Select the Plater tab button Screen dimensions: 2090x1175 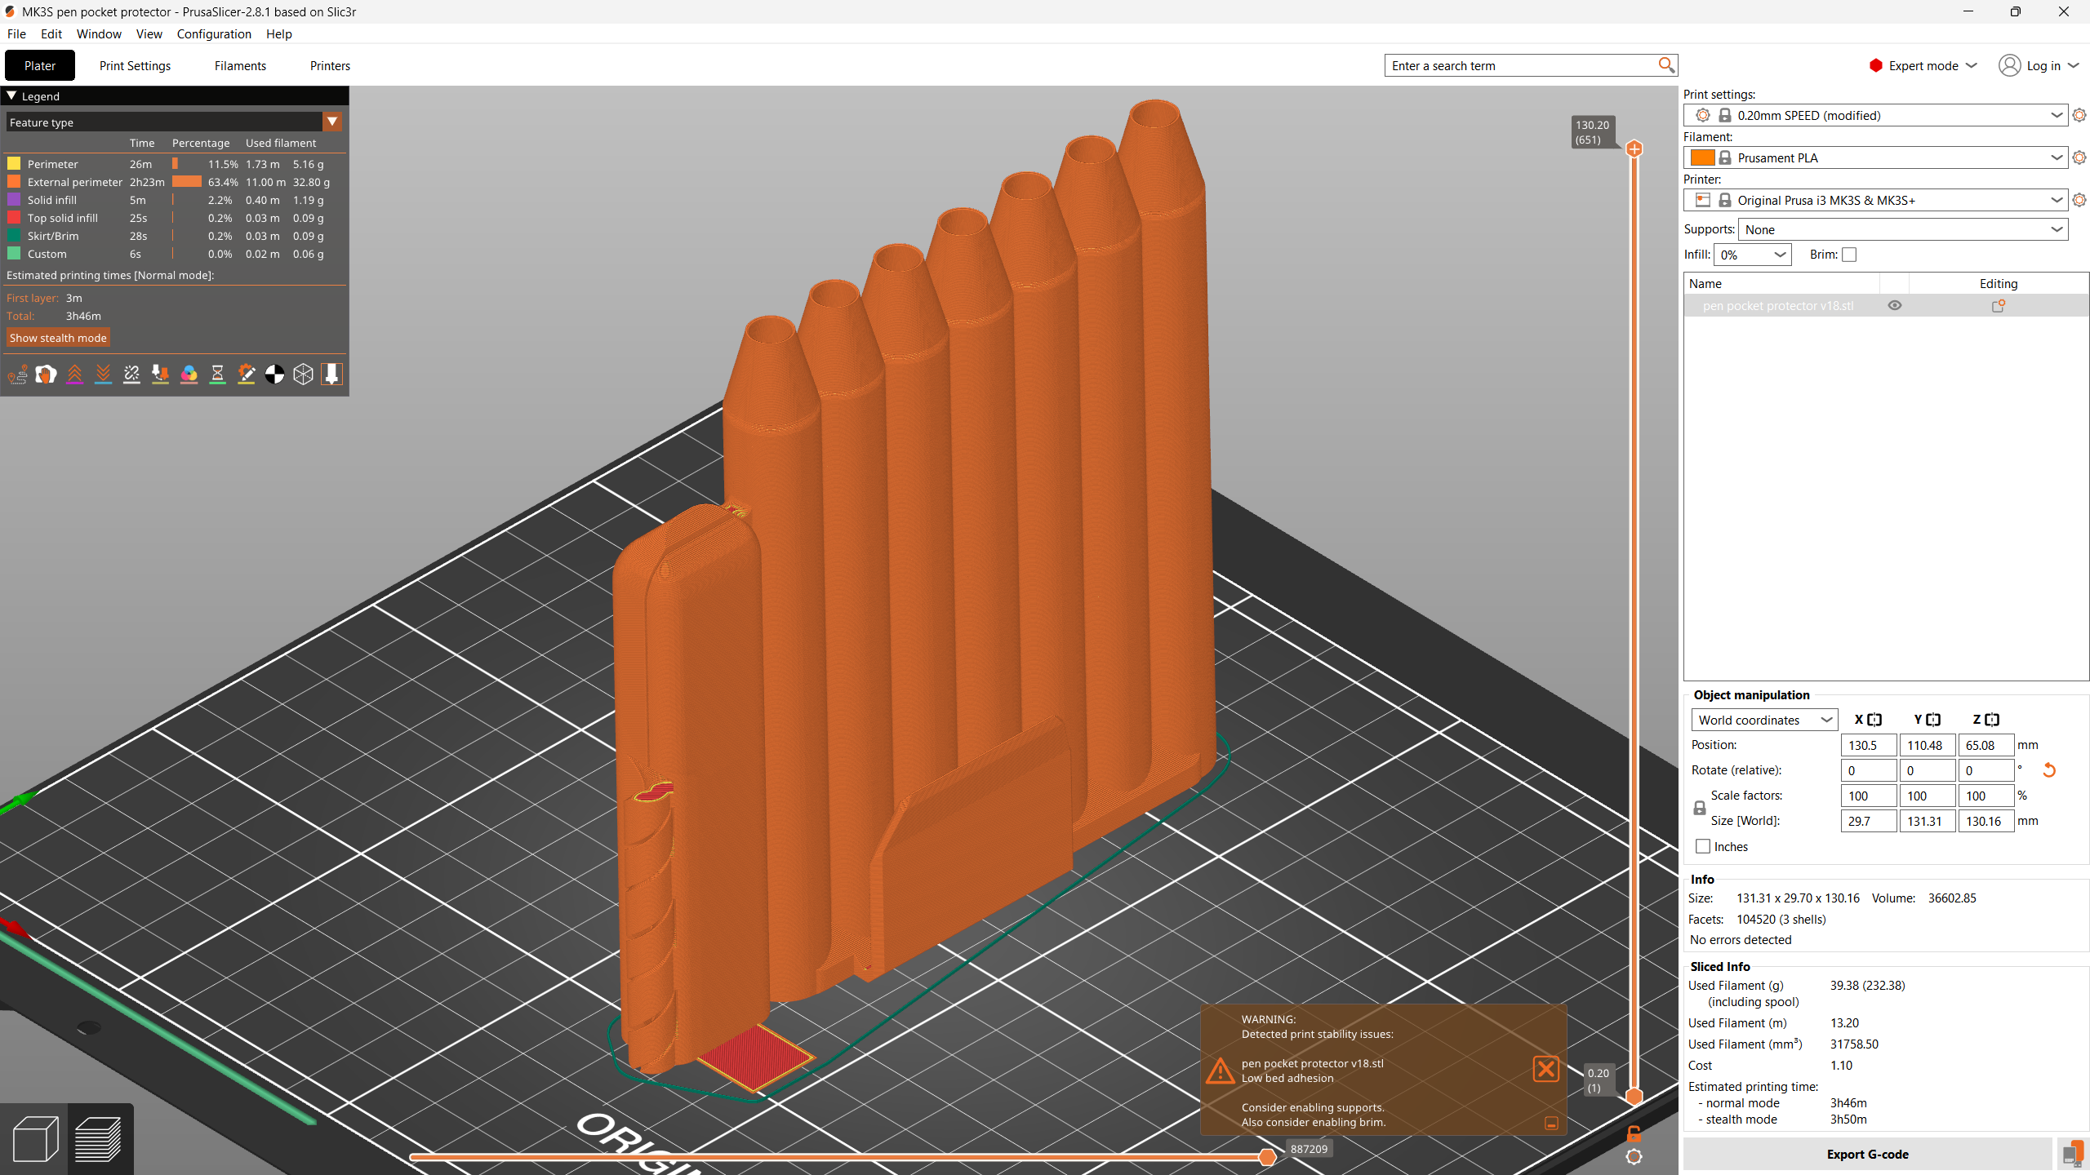click(40, 65)
